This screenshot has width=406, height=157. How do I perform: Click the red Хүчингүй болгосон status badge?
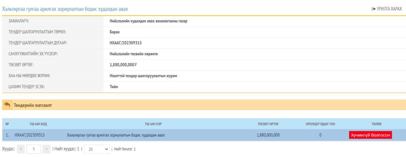370,135
